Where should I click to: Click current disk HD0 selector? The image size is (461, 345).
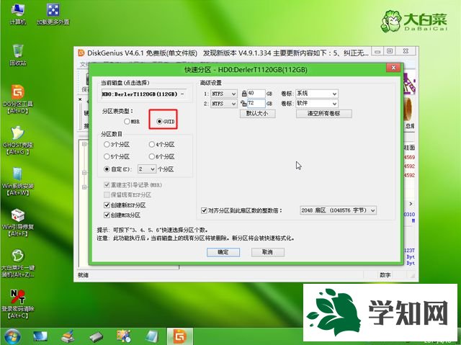[x=144, y=94]
